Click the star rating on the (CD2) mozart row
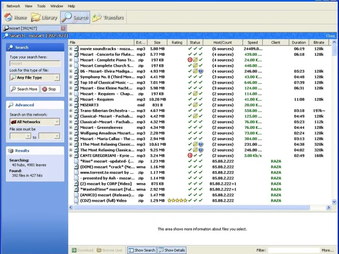339x254 pixels. pyautogui.click(x=177, y=200)
